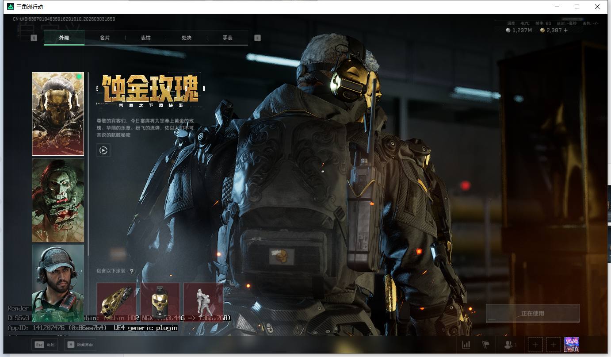Open the player avatar showing 60
Viewport: 611px width, 357px height.
(x=572, y=345)
